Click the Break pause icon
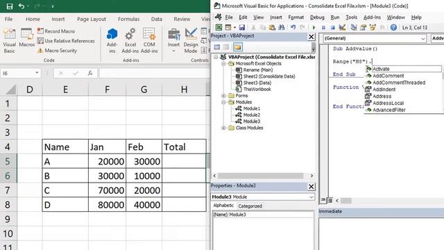 (x=323, y=28)
